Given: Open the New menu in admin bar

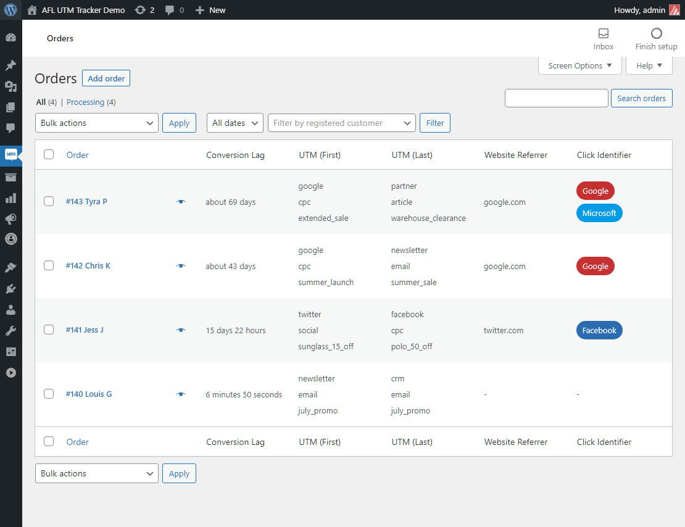Looking at the screenshot, I should point(210,10).
